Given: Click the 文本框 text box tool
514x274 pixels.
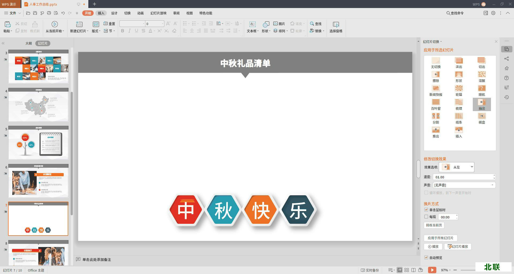Looking at the screenshot, I should 252,25.
